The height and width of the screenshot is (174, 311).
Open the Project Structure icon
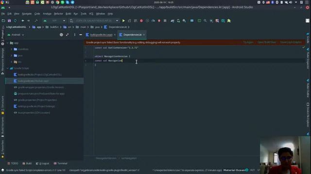(x=192, y=21)
